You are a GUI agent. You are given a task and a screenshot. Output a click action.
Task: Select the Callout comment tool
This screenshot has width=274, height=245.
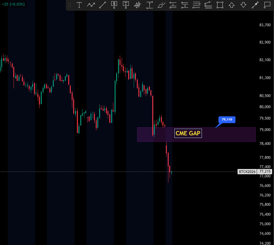pos(267,5)
